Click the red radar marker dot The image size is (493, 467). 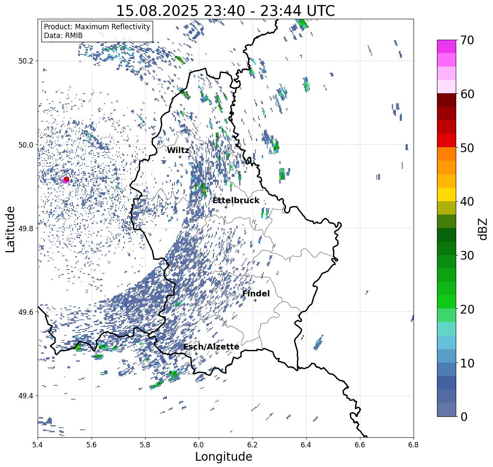(x=66, y=179)
